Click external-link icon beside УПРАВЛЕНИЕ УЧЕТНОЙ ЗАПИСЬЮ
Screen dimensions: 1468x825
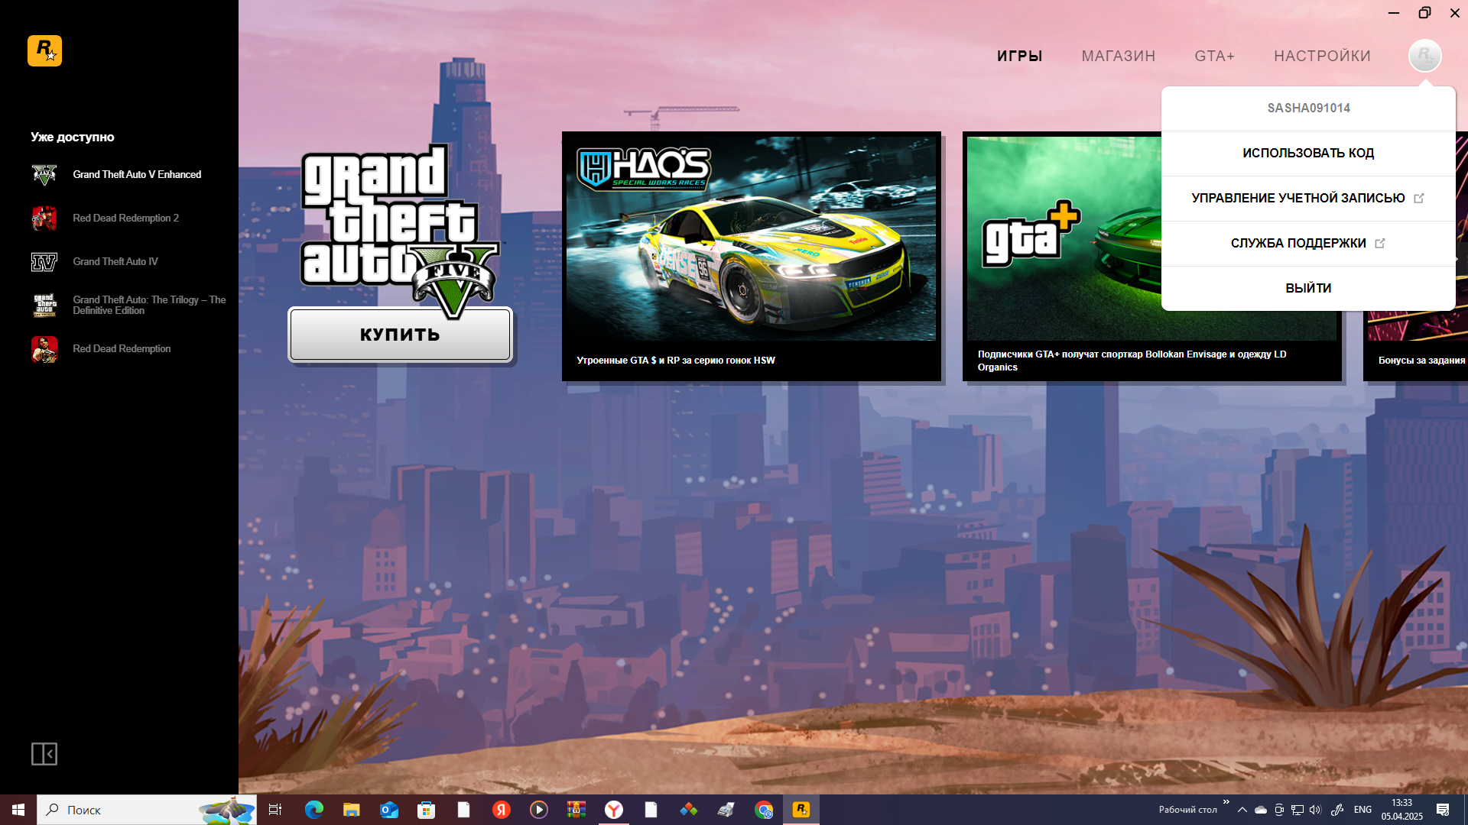coord(1419,198)
